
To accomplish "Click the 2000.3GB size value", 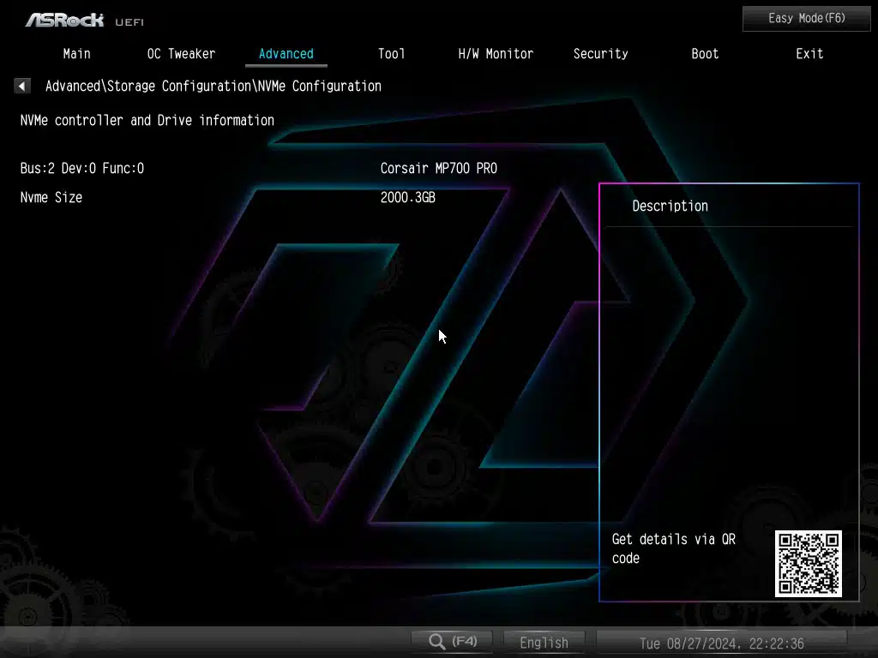I will coord(407,197).
